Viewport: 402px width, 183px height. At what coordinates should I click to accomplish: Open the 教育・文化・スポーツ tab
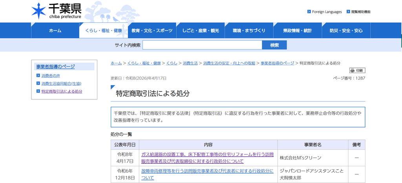(152, 31)
